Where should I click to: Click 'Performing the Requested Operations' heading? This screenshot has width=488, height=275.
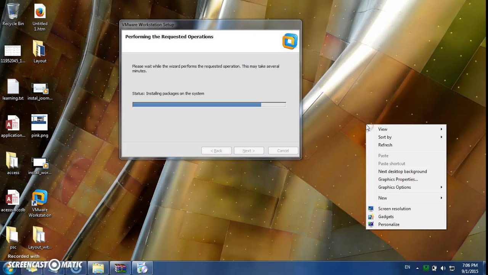[169, 37]
